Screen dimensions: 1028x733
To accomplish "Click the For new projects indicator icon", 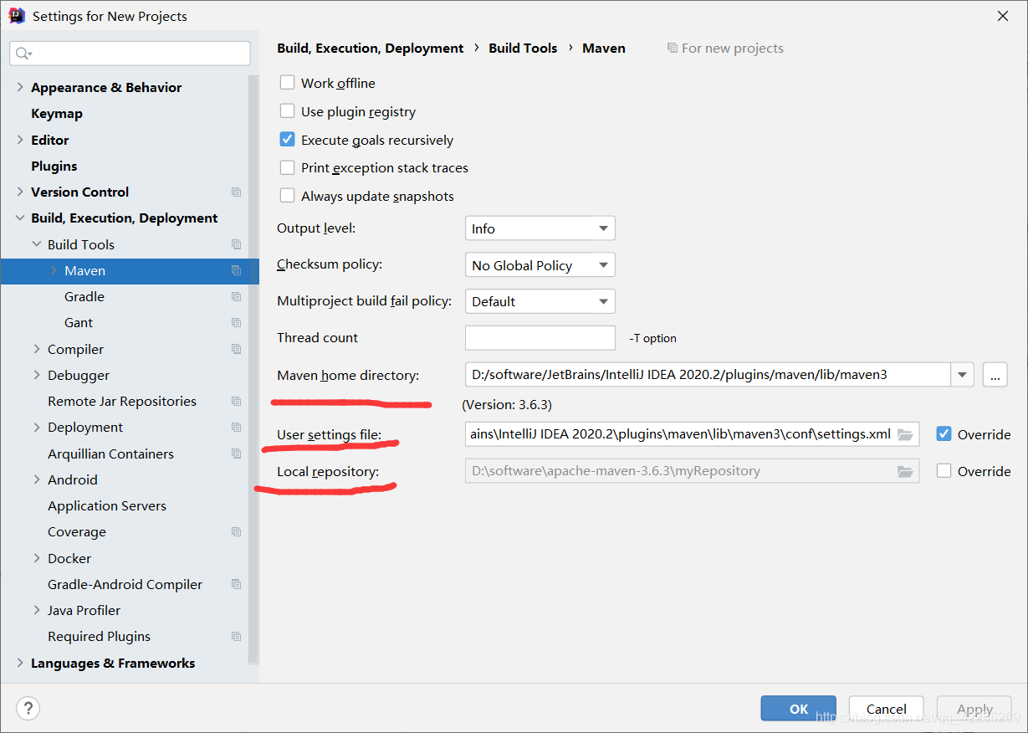I will coord(673,49).
